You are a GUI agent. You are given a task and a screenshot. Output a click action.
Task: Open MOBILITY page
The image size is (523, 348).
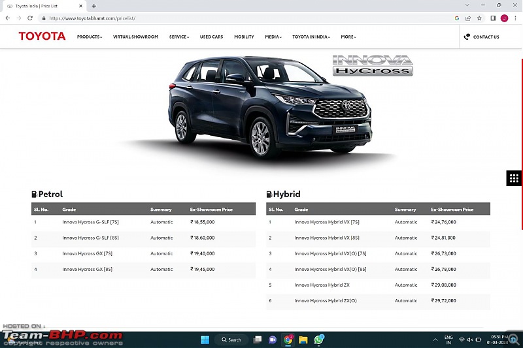(244, 37)
